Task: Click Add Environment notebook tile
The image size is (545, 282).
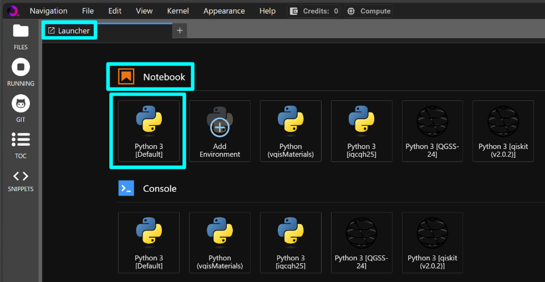Action: (x=220, y=131)
